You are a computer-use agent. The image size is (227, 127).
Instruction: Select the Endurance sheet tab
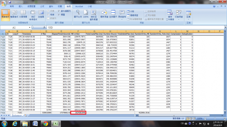17,115
